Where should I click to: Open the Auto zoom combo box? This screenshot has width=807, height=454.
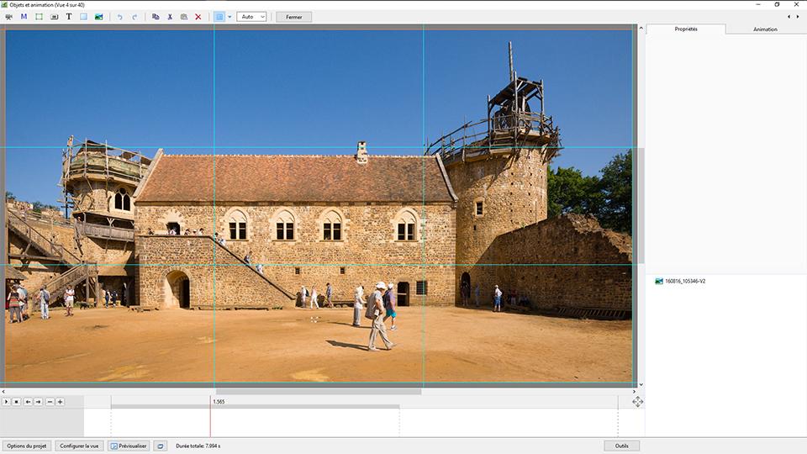coord(251,17)
